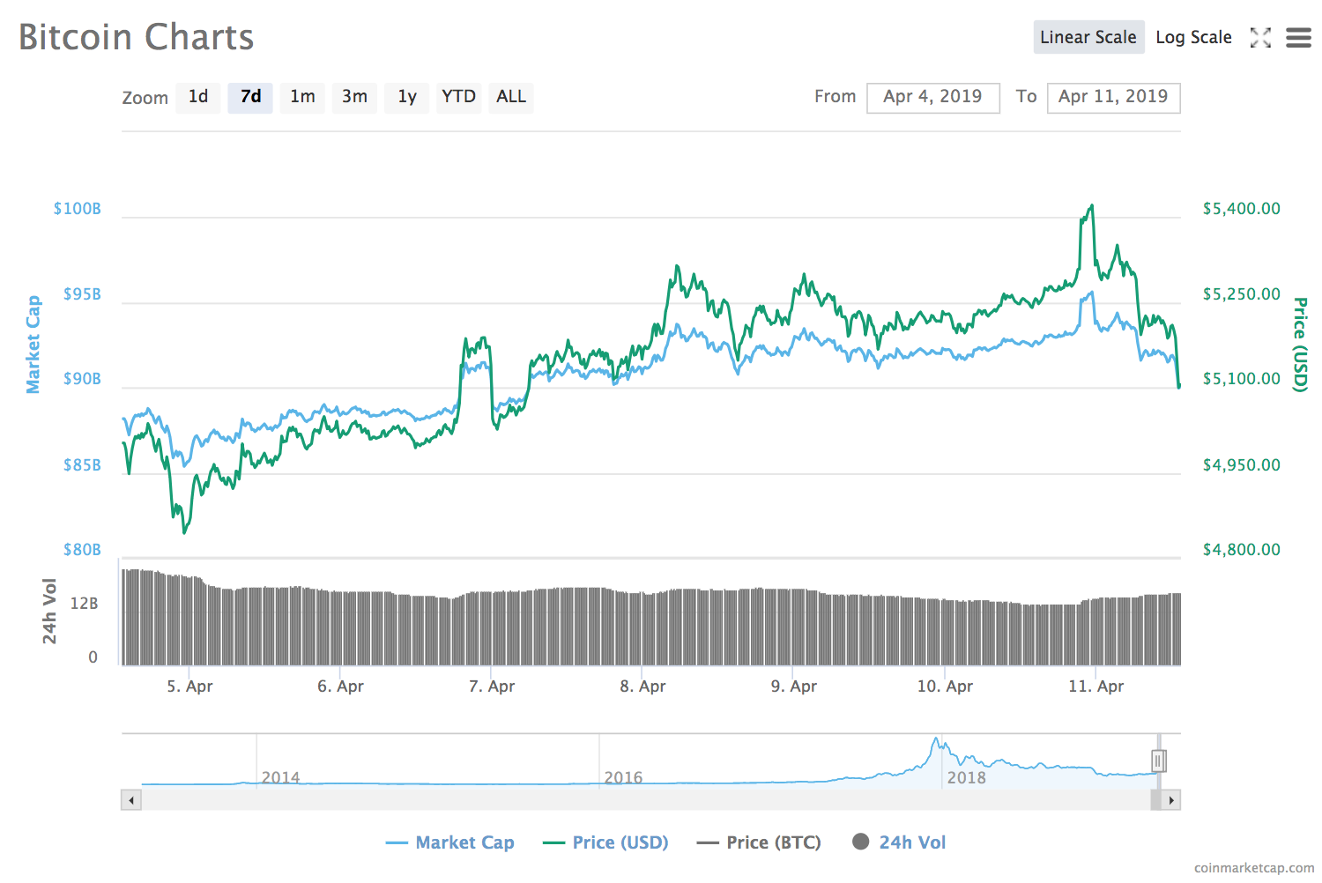This screenshot has height=883, width=1322.
Task: Set zoom range to 1m
Action: (302, 97)
